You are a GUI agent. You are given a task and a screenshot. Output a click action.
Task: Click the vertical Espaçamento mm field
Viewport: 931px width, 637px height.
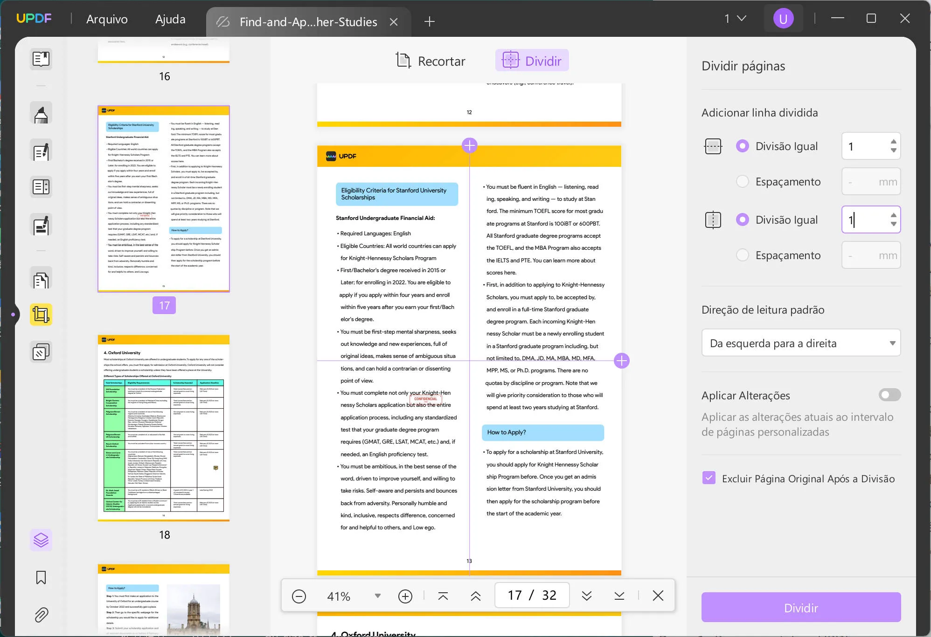[x=871, y=255]
